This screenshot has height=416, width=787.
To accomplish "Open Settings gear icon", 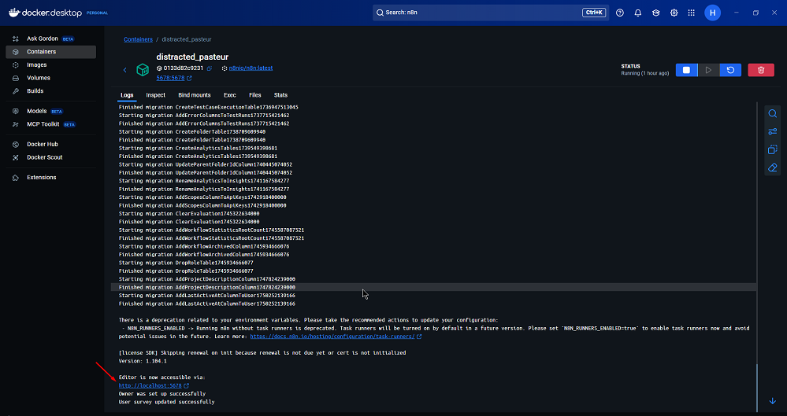I will click(674, 13).
